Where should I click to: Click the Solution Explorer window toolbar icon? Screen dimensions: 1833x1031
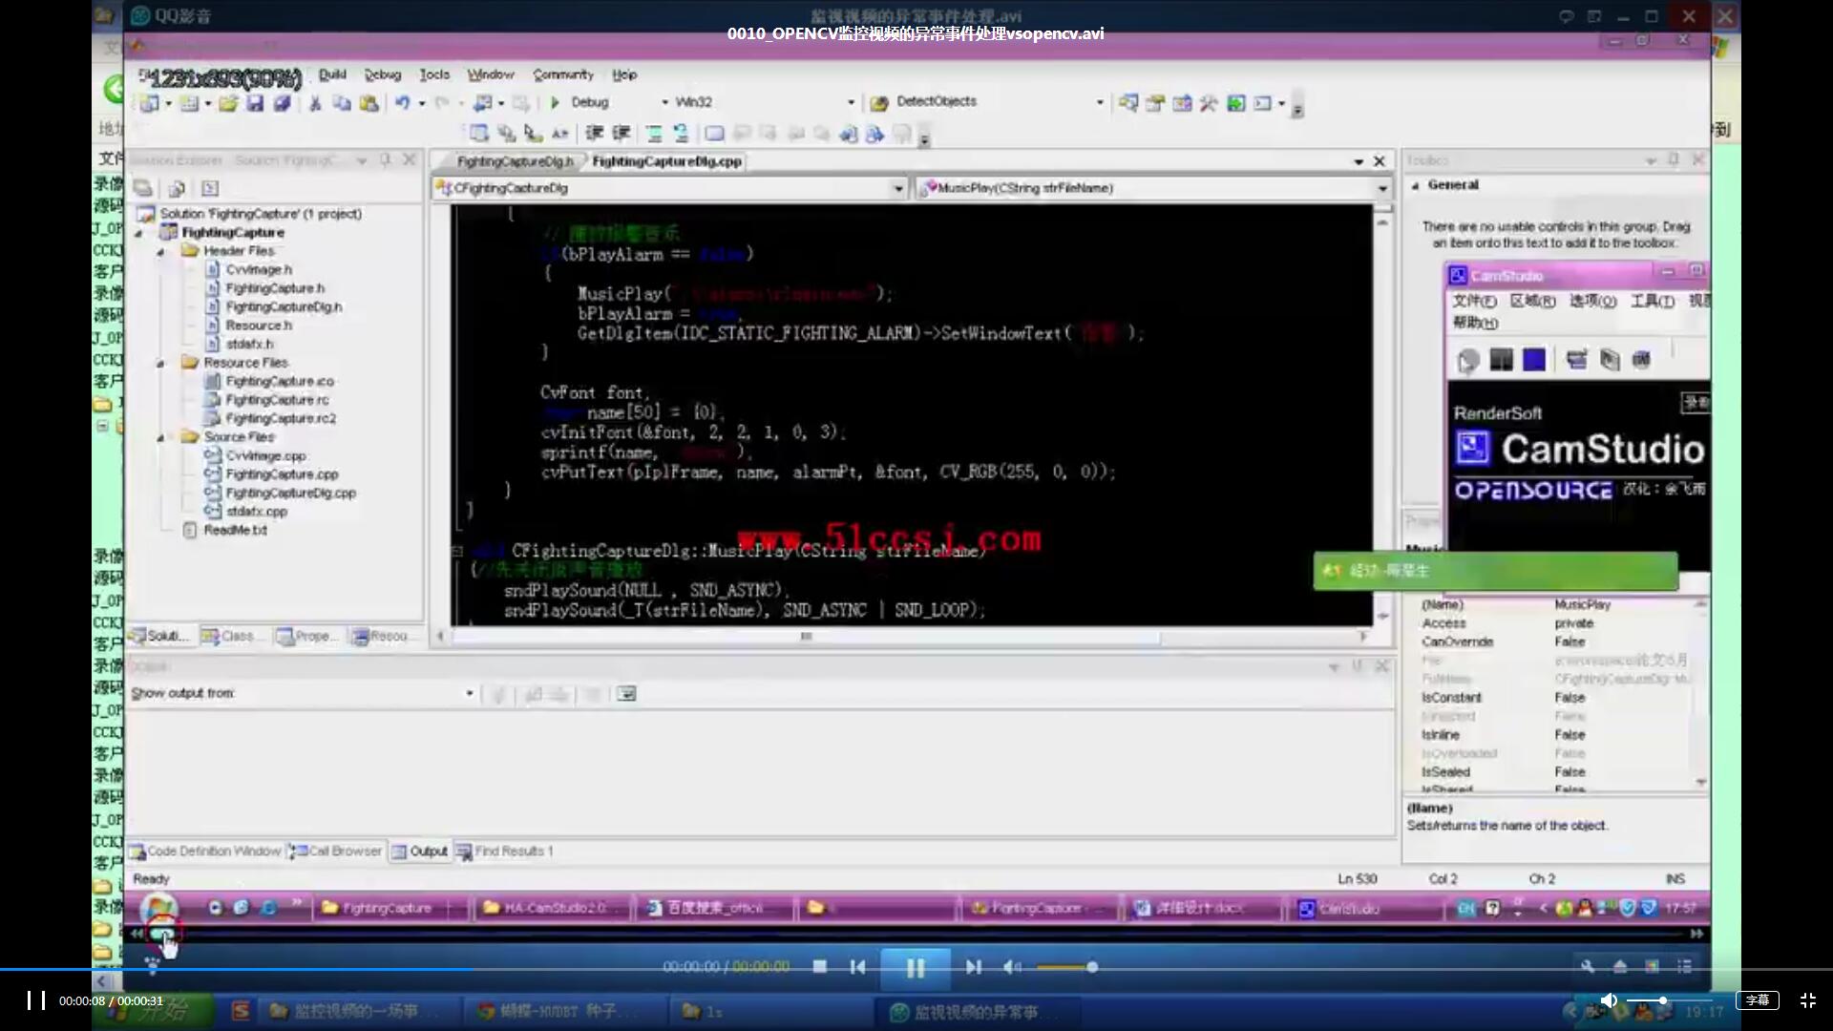pyautogui.click(x=1128, y=102)
